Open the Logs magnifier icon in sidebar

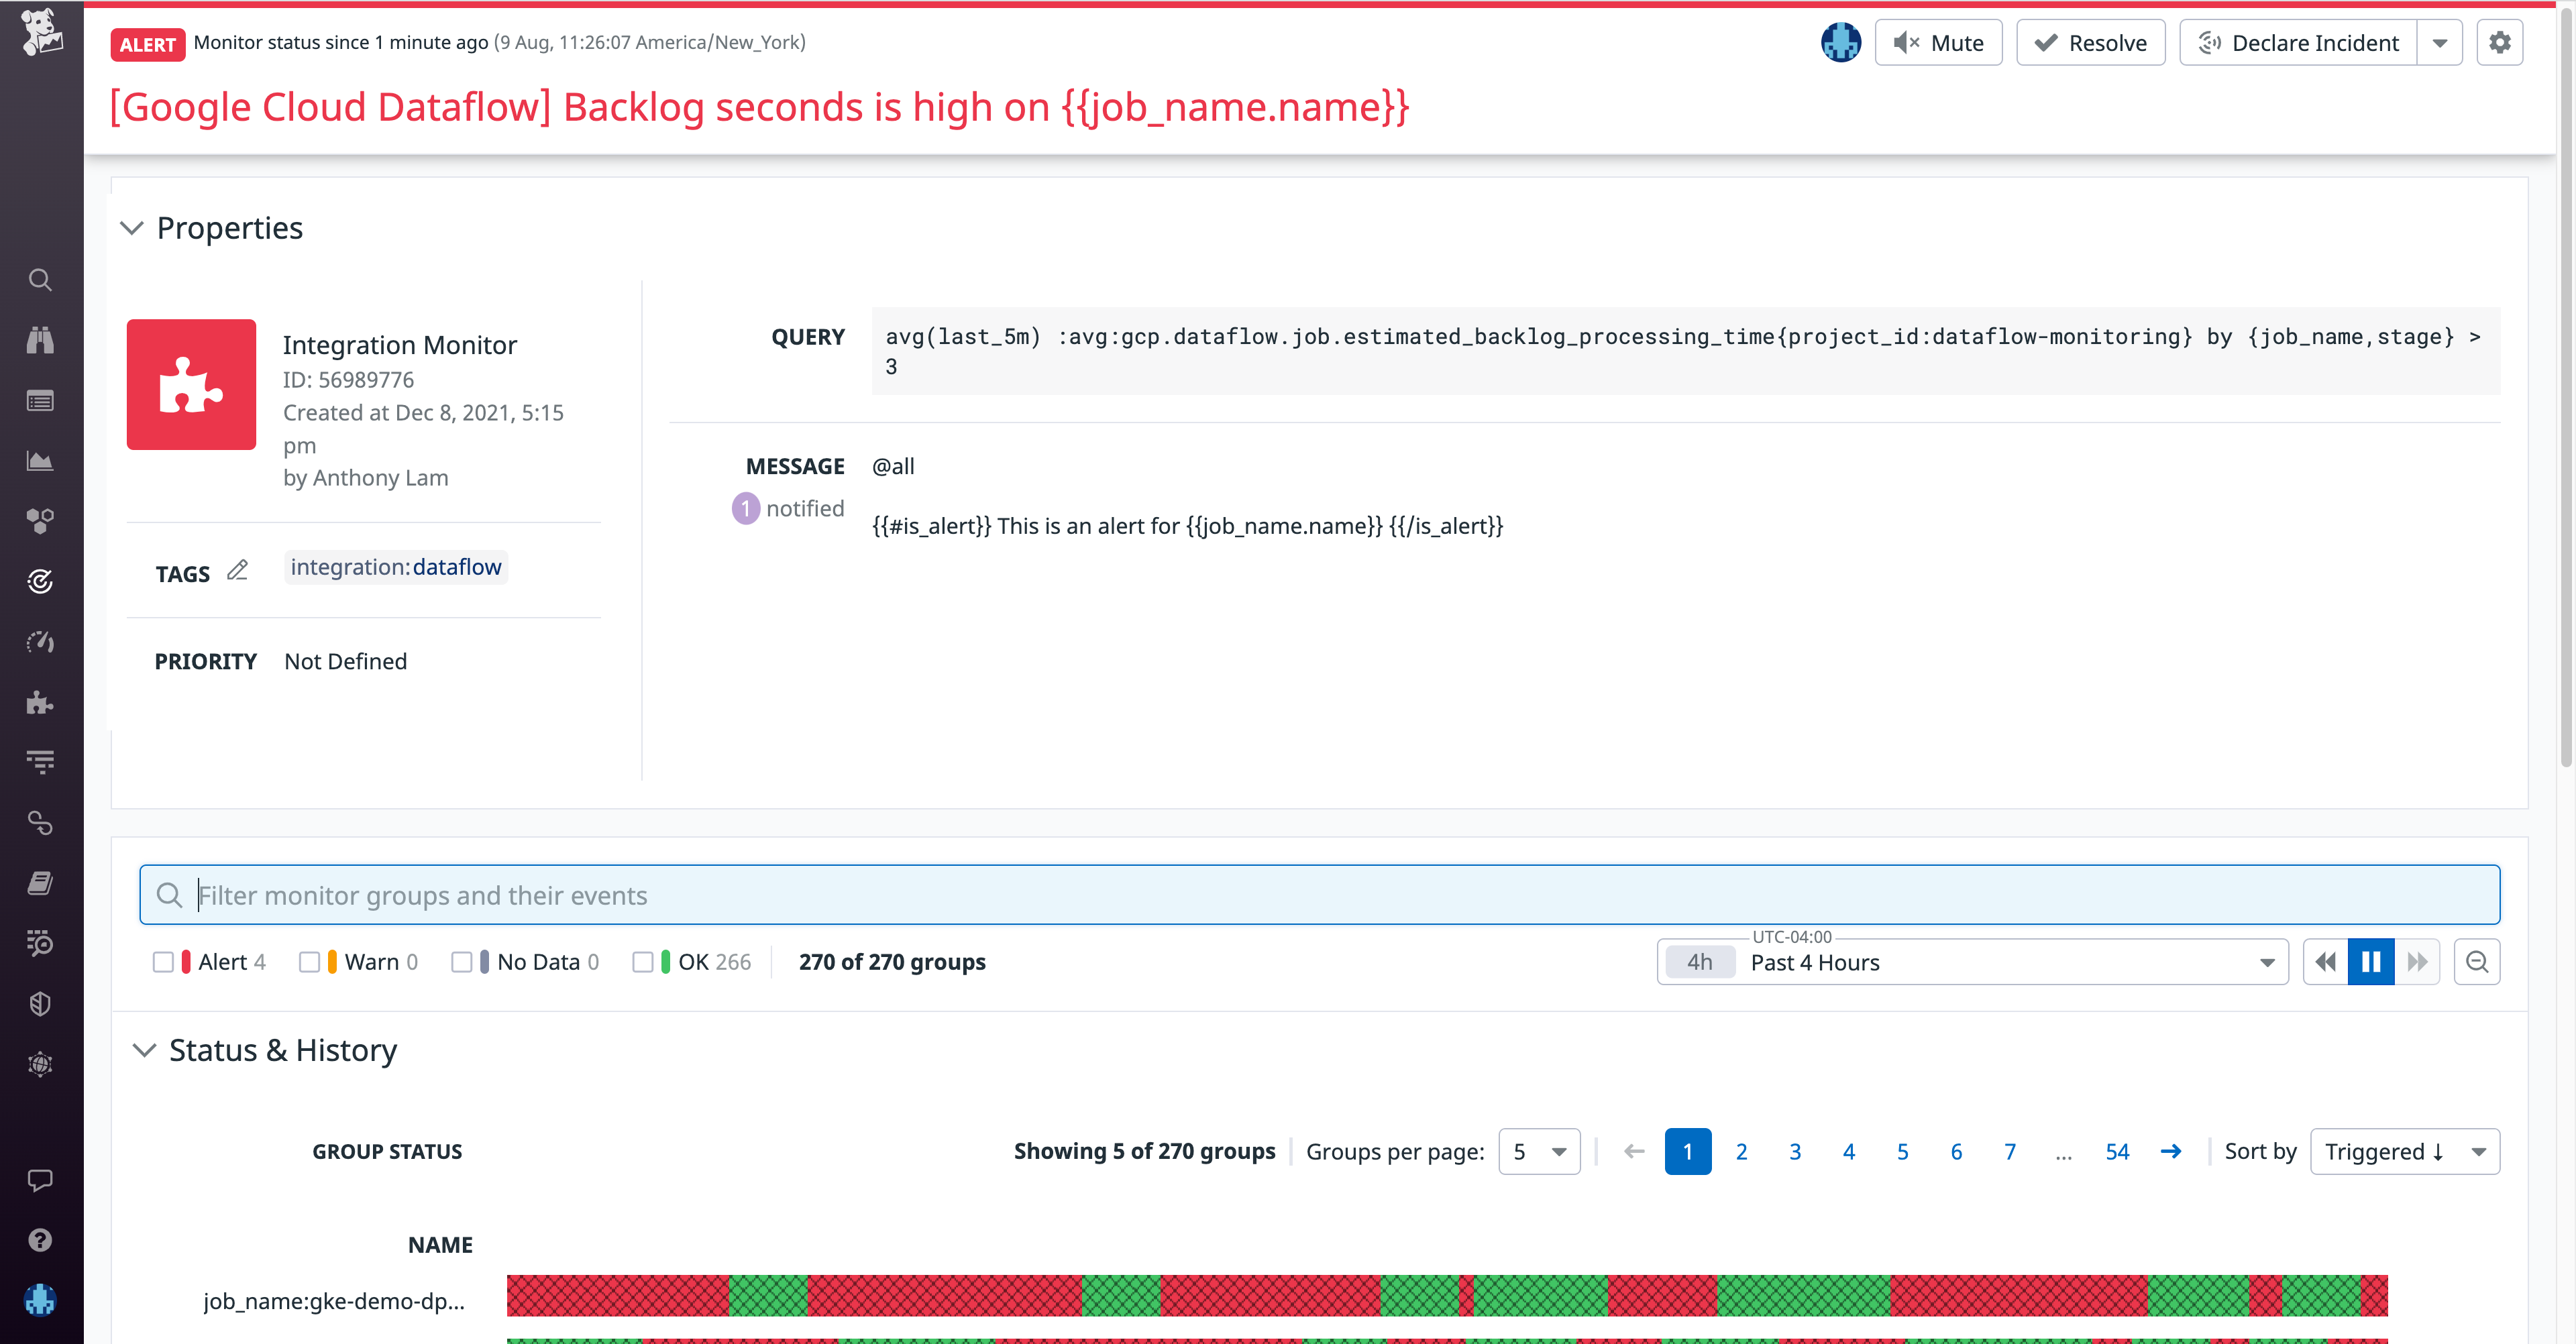[x=40, y=943]
